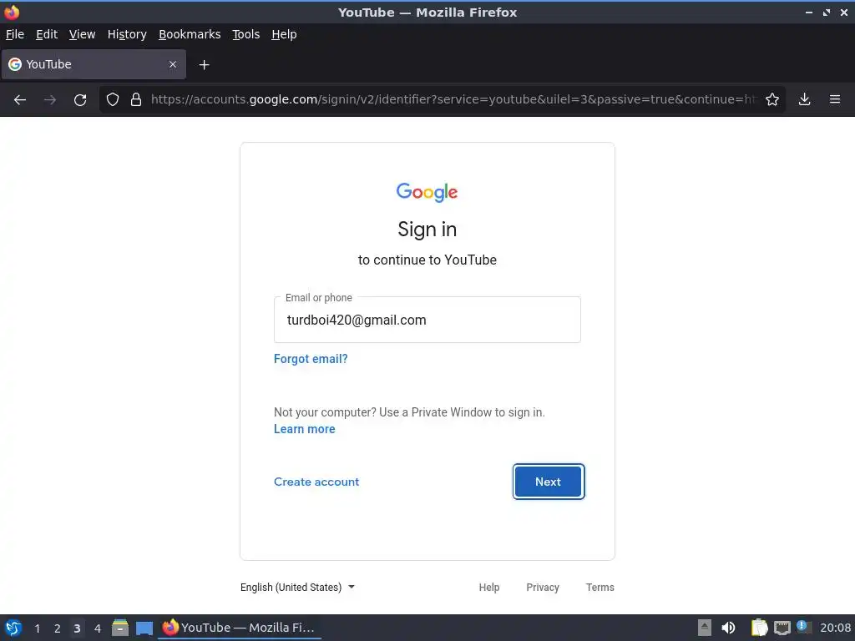
Task: Open the History menu
Action: [127, 34]
